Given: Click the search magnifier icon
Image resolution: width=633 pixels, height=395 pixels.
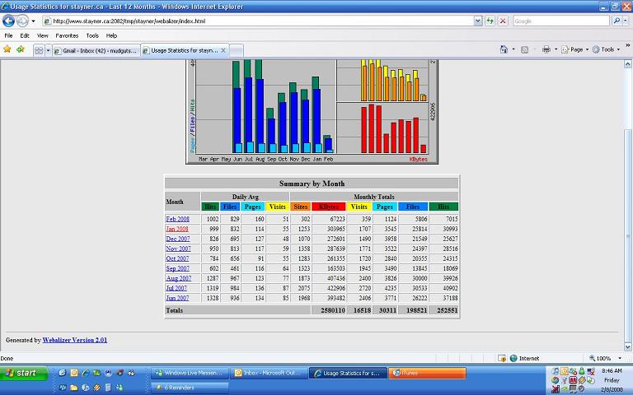Looking at the screenshot, I should coord(617,21).
